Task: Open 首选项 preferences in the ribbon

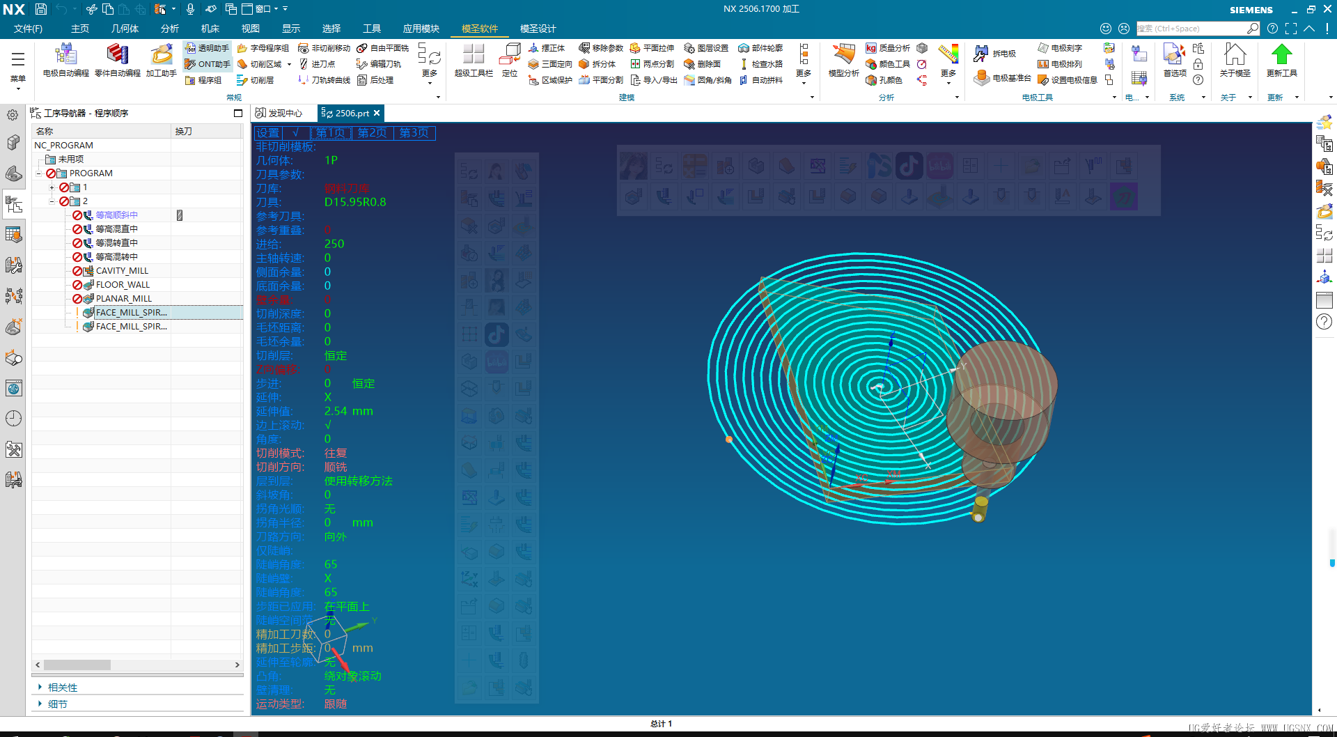Action: 1175,56
